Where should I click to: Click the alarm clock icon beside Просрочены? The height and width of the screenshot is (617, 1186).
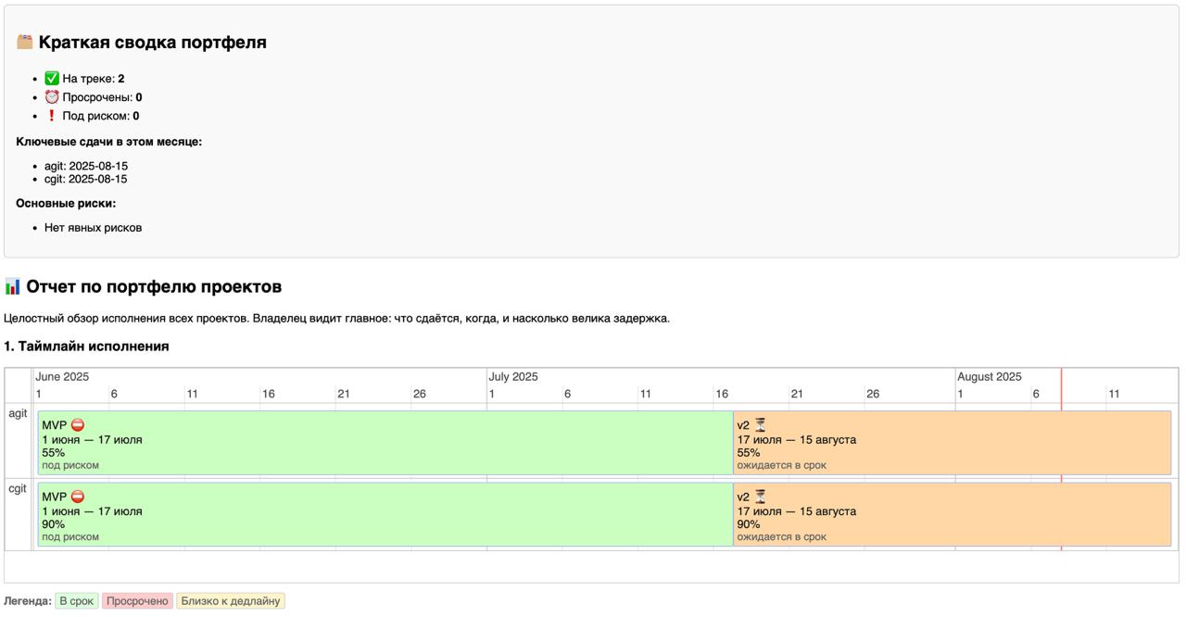click(x=52, y=97)
